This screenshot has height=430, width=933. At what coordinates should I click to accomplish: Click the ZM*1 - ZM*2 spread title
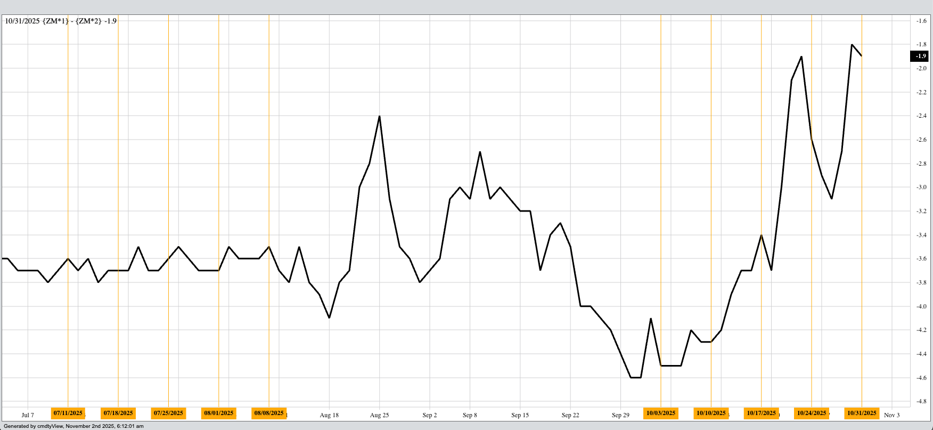pyautogui.click(x=61, y=21)
